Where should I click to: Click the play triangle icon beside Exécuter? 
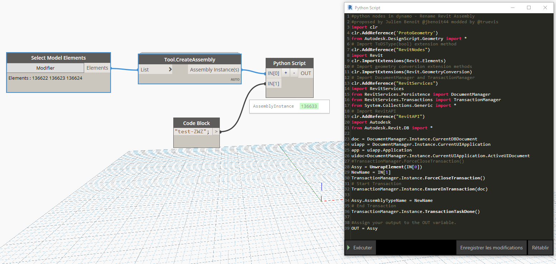(x=348, y=248)
